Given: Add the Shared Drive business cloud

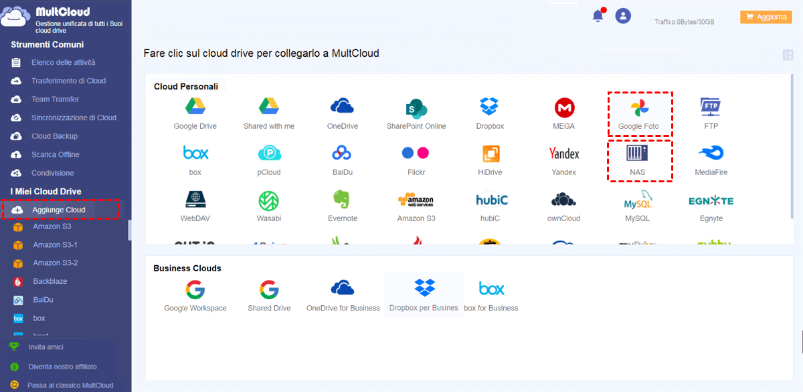Looking at the screenshot, I should click(x=269, y=289).
